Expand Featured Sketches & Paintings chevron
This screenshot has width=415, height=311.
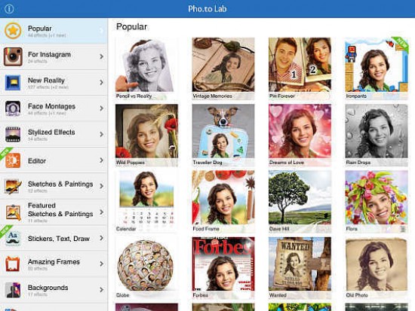click(x=102, y=212)
